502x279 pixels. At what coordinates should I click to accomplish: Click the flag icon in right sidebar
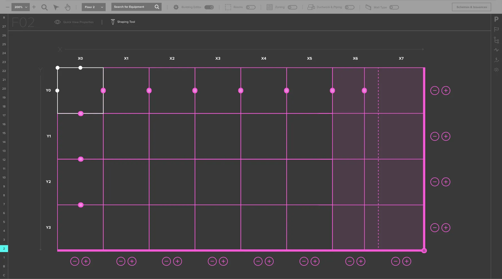496,29
